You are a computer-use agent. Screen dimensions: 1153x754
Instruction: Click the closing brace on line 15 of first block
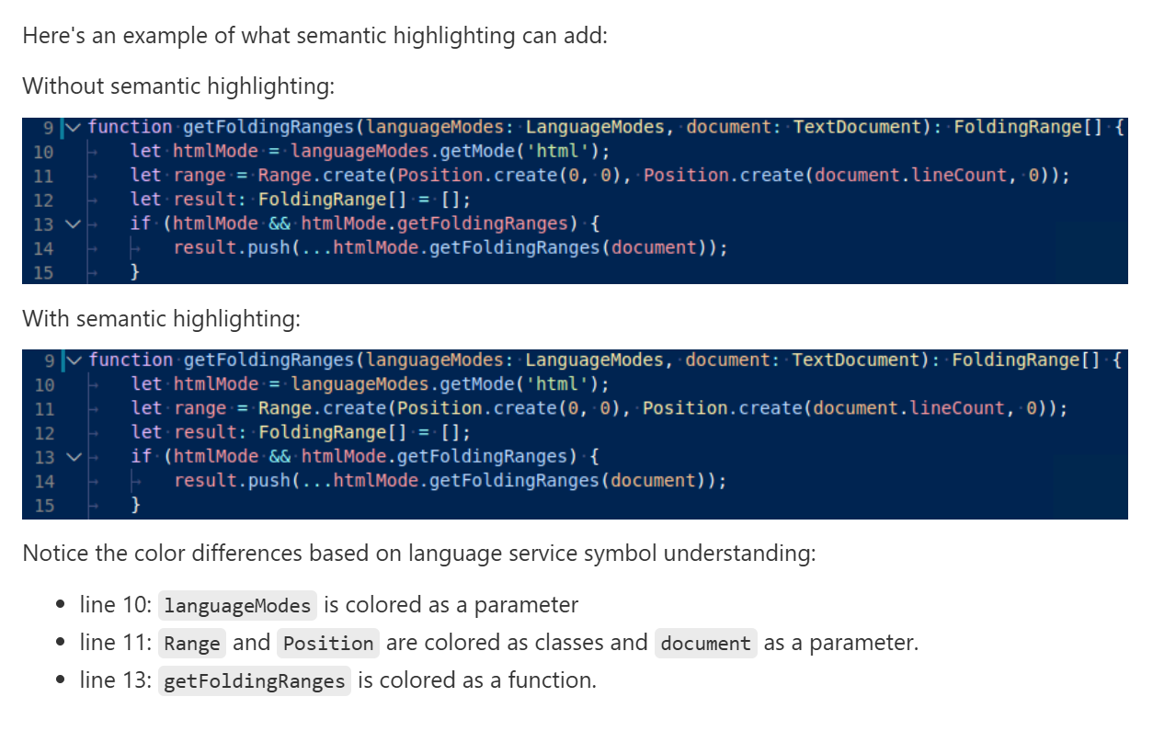tap(135, 272)
